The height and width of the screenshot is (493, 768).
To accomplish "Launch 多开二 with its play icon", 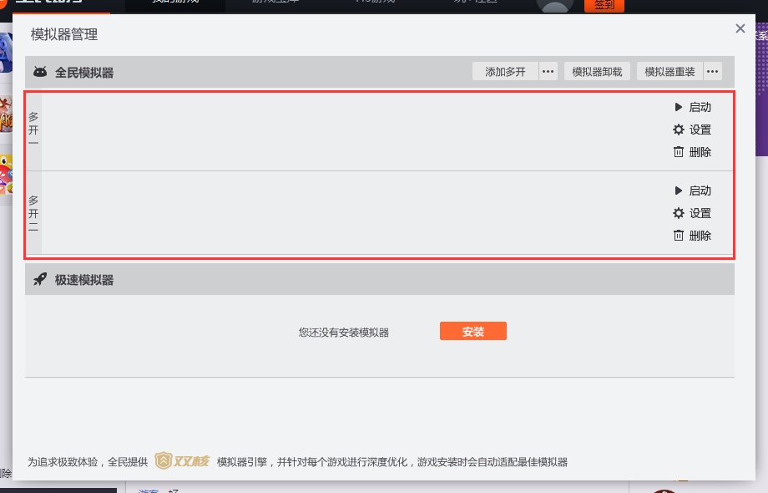I will coord(680,191).
